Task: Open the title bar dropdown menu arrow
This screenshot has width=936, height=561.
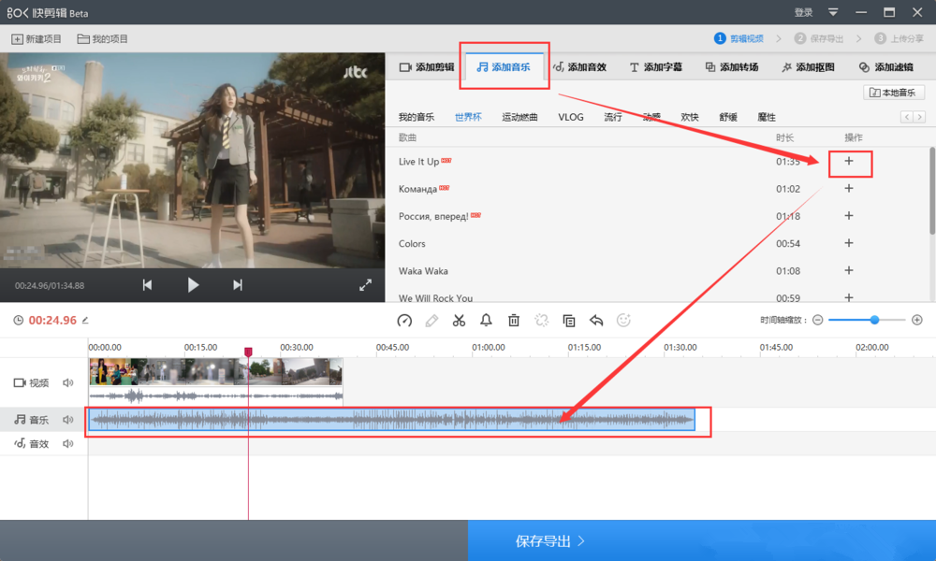Action: pyautogui.click(x=833, y=12)
